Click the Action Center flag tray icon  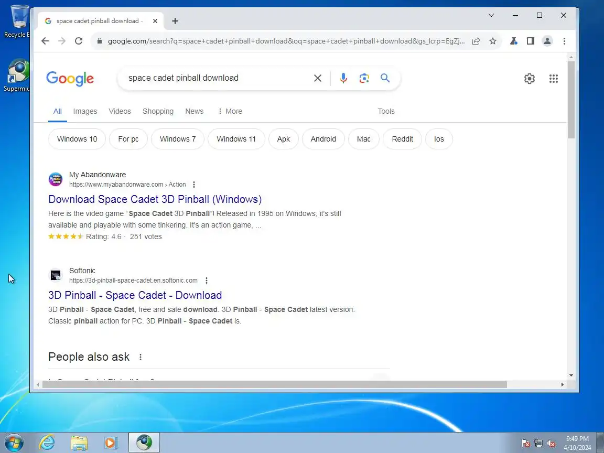[x=525, y=444]
